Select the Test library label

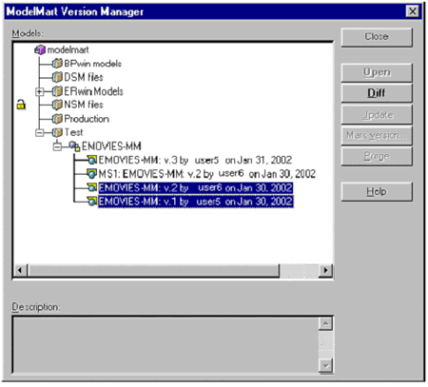pyautogui.click(x=73, y=132)
